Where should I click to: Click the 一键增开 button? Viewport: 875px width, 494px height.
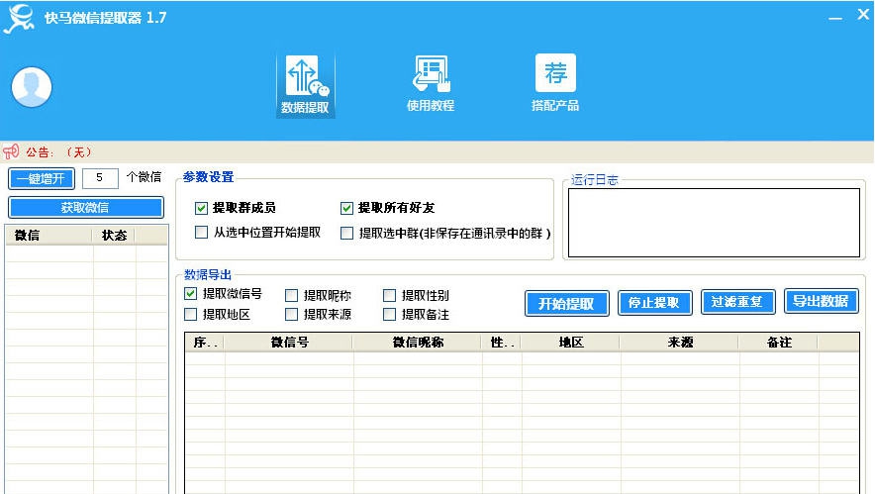coord(42,179)
